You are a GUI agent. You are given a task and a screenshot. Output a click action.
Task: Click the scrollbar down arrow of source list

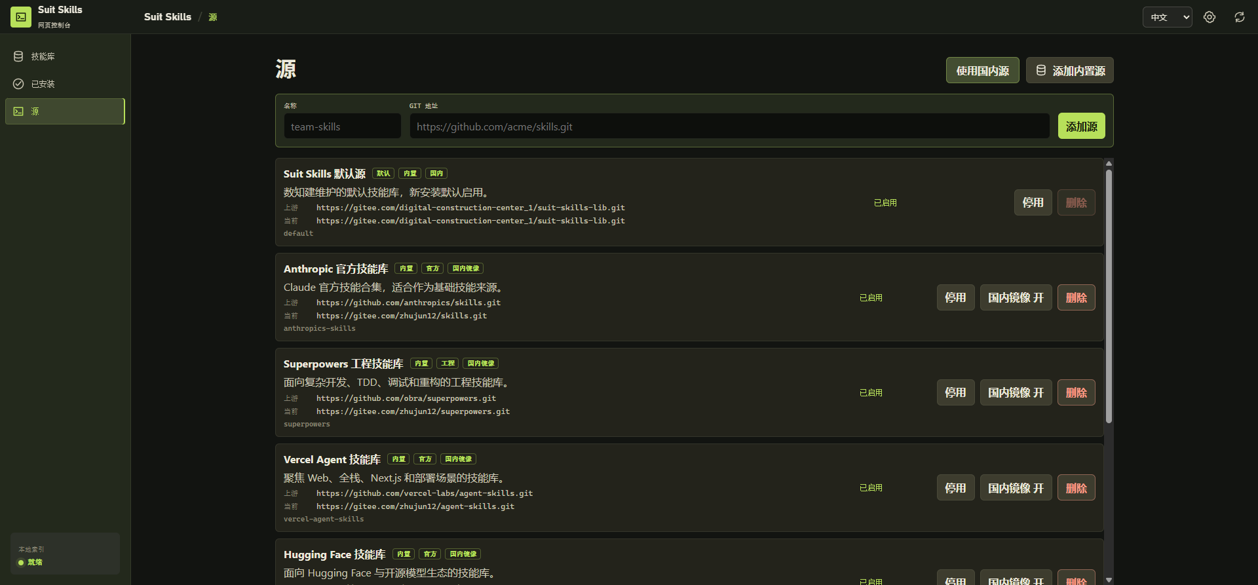tap(1109, 580)
